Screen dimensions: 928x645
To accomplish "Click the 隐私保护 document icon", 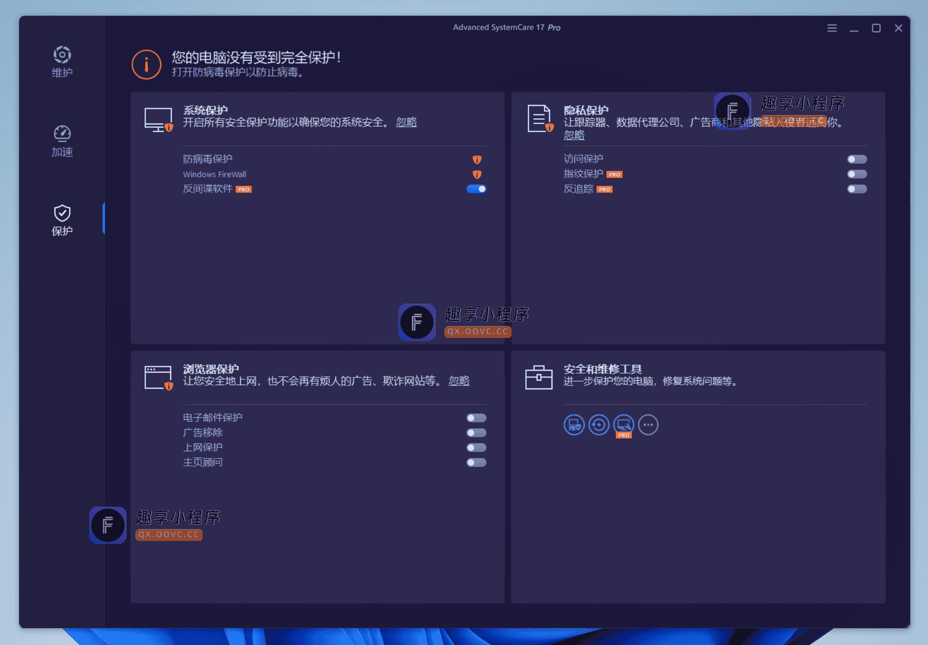I will coord(540,118).
